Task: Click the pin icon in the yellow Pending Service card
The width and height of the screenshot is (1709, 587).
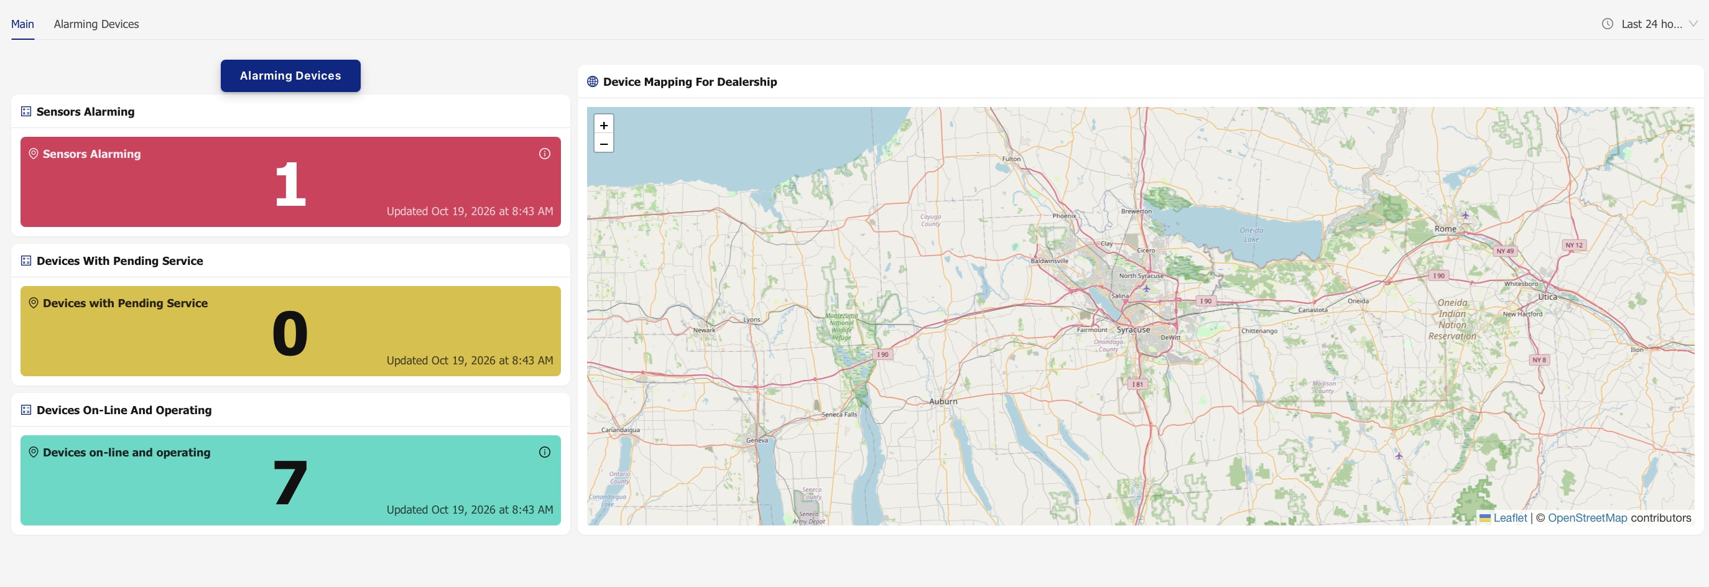Action: [33, 303]
